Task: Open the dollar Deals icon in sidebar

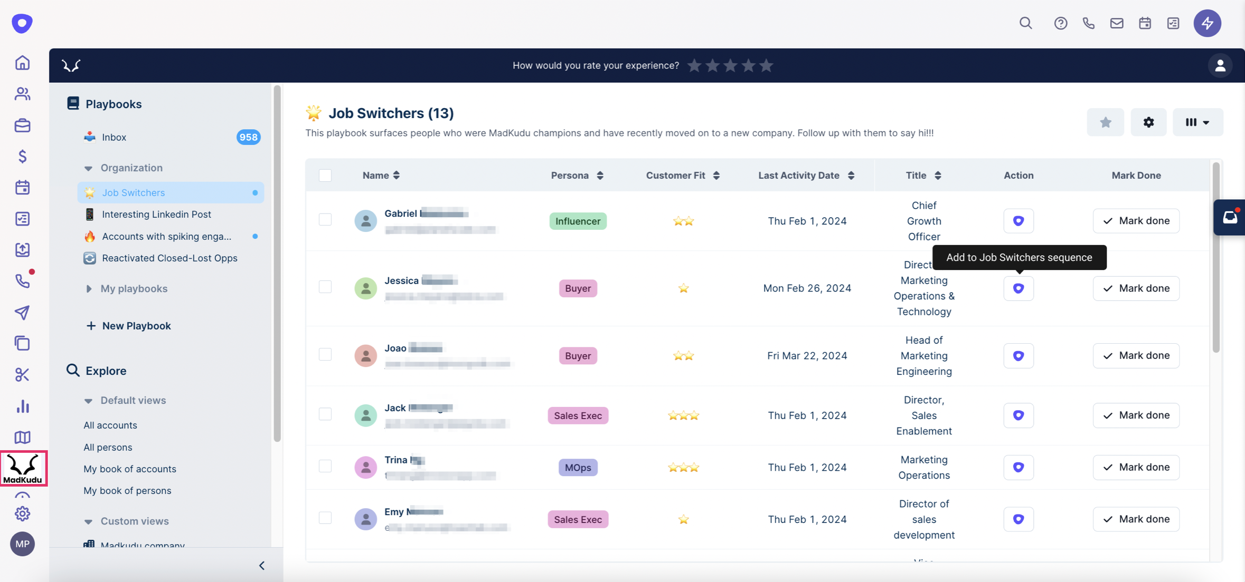Action: click(22, 156)
